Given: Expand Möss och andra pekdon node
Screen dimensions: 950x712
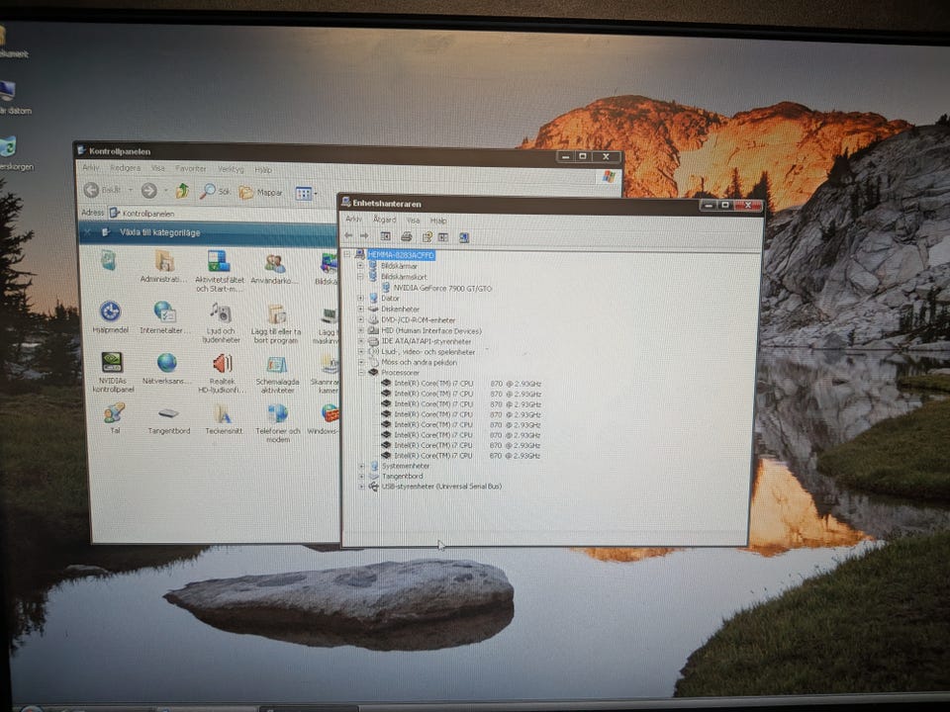Looking at the screenshot, I should tap(361, 362).
